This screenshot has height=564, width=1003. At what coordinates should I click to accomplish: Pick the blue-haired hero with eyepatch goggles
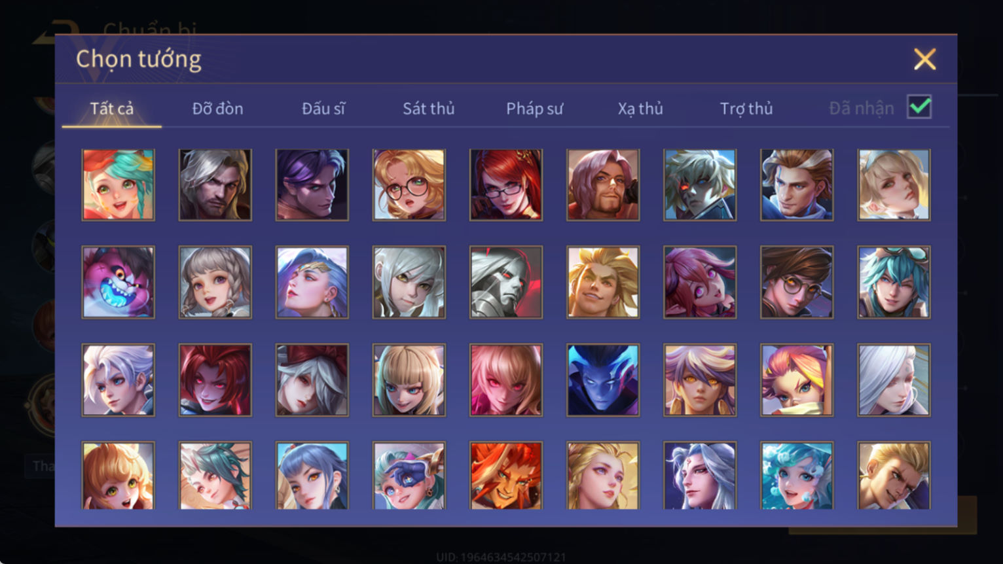click(409, 476)
